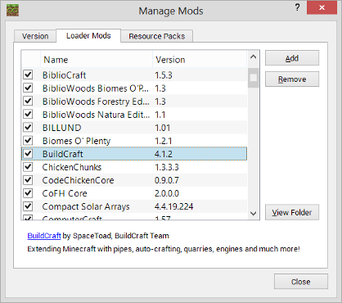Click version 1.3.3.3 cell

point(167,167)
